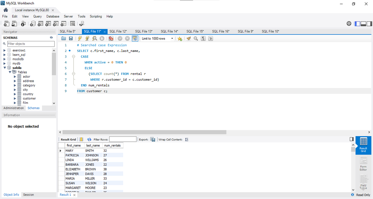The image size is (373, 199).
Task: Create a new SQL tab icon
Action: (6, 24)
